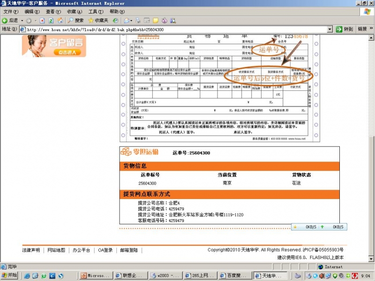Refresh the current page
The width and height of the screenshot is (375, 281).
(51, 21)
